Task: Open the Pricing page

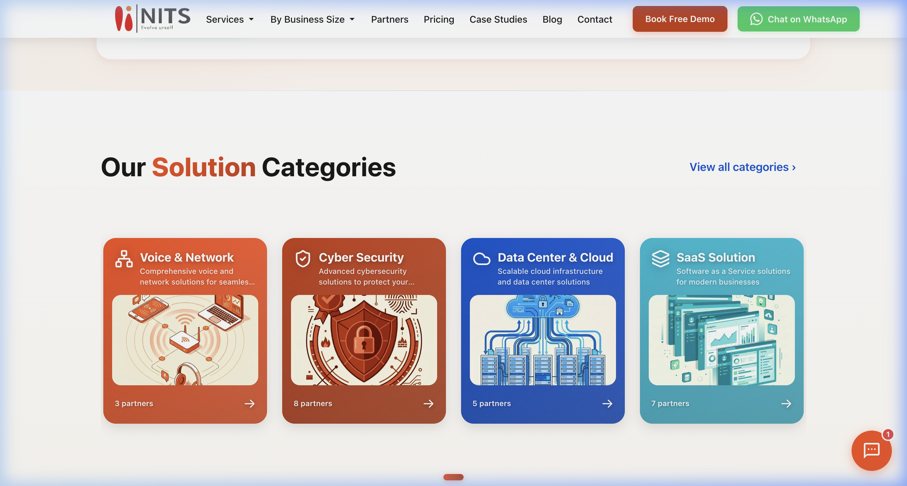Action: pyautogui.click(x=439, y=19)
